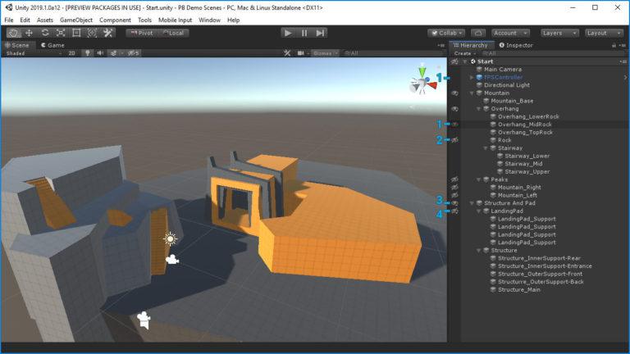The height and width of the screenshot is (354, 630).
Task: Open the Shaded draw mode dropdown
Action: click(34, 53)
